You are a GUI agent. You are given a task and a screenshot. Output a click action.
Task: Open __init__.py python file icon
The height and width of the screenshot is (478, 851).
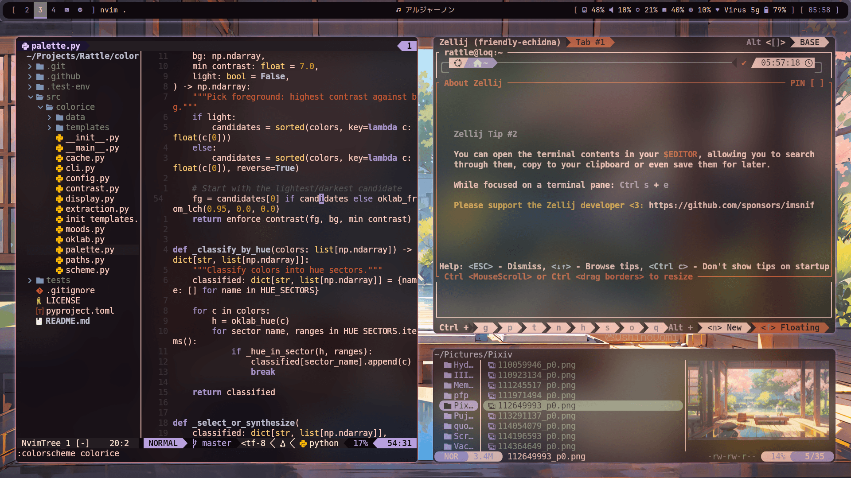click(x=59, y=137)
